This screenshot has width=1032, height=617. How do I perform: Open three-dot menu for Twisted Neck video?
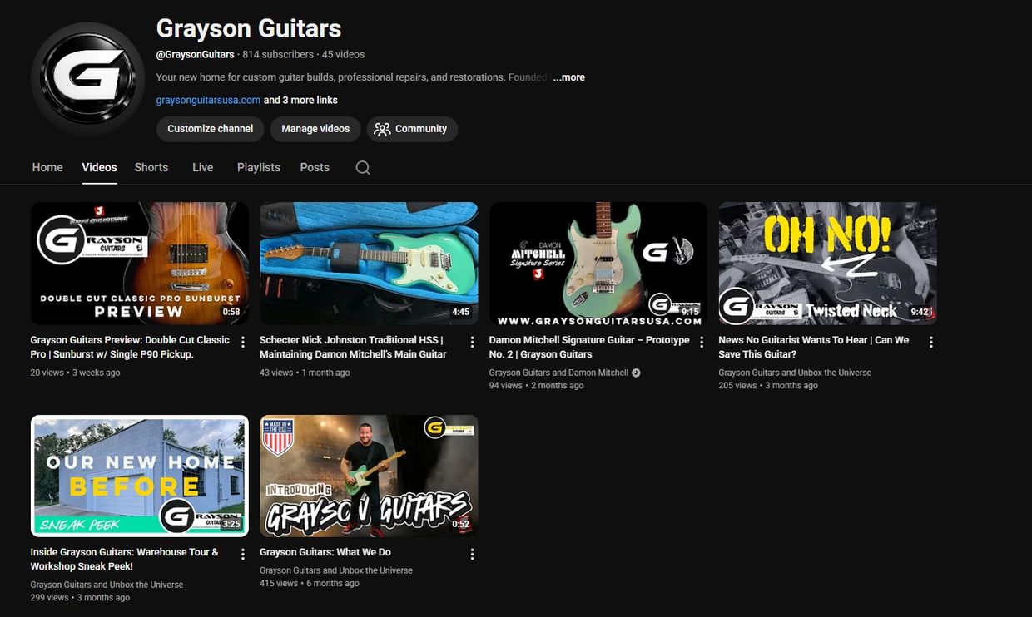tap(931, 342)
